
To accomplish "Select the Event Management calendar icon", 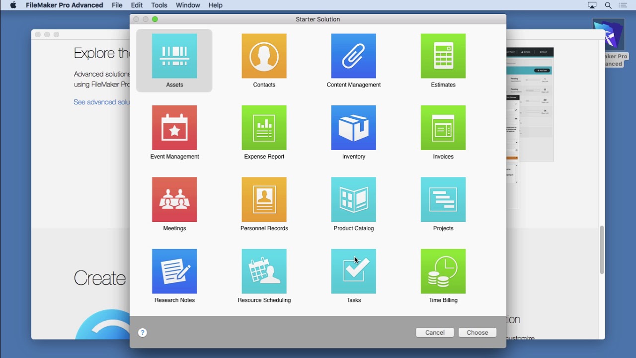I will 174,128.
